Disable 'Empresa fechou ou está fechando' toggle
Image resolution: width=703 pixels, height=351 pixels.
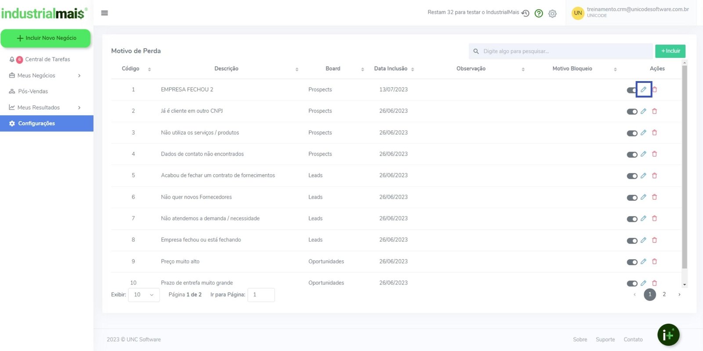click(x=632, y=240)
